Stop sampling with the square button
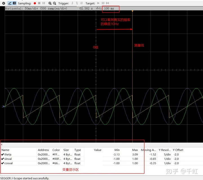Viewport: 203px width, 180px height. [39, 3]
